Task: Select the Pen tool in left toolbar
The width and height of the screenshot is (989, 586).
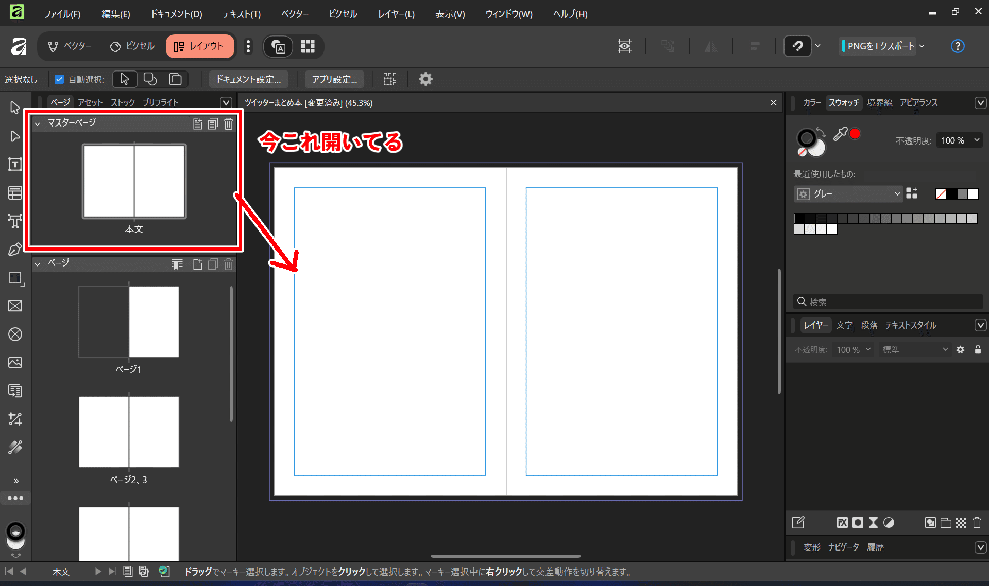Action: click(15, 250)
